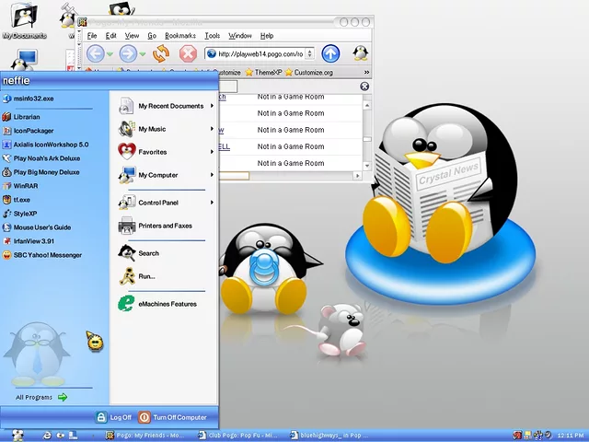Open WinRAR from the start menu

point(24,185)
